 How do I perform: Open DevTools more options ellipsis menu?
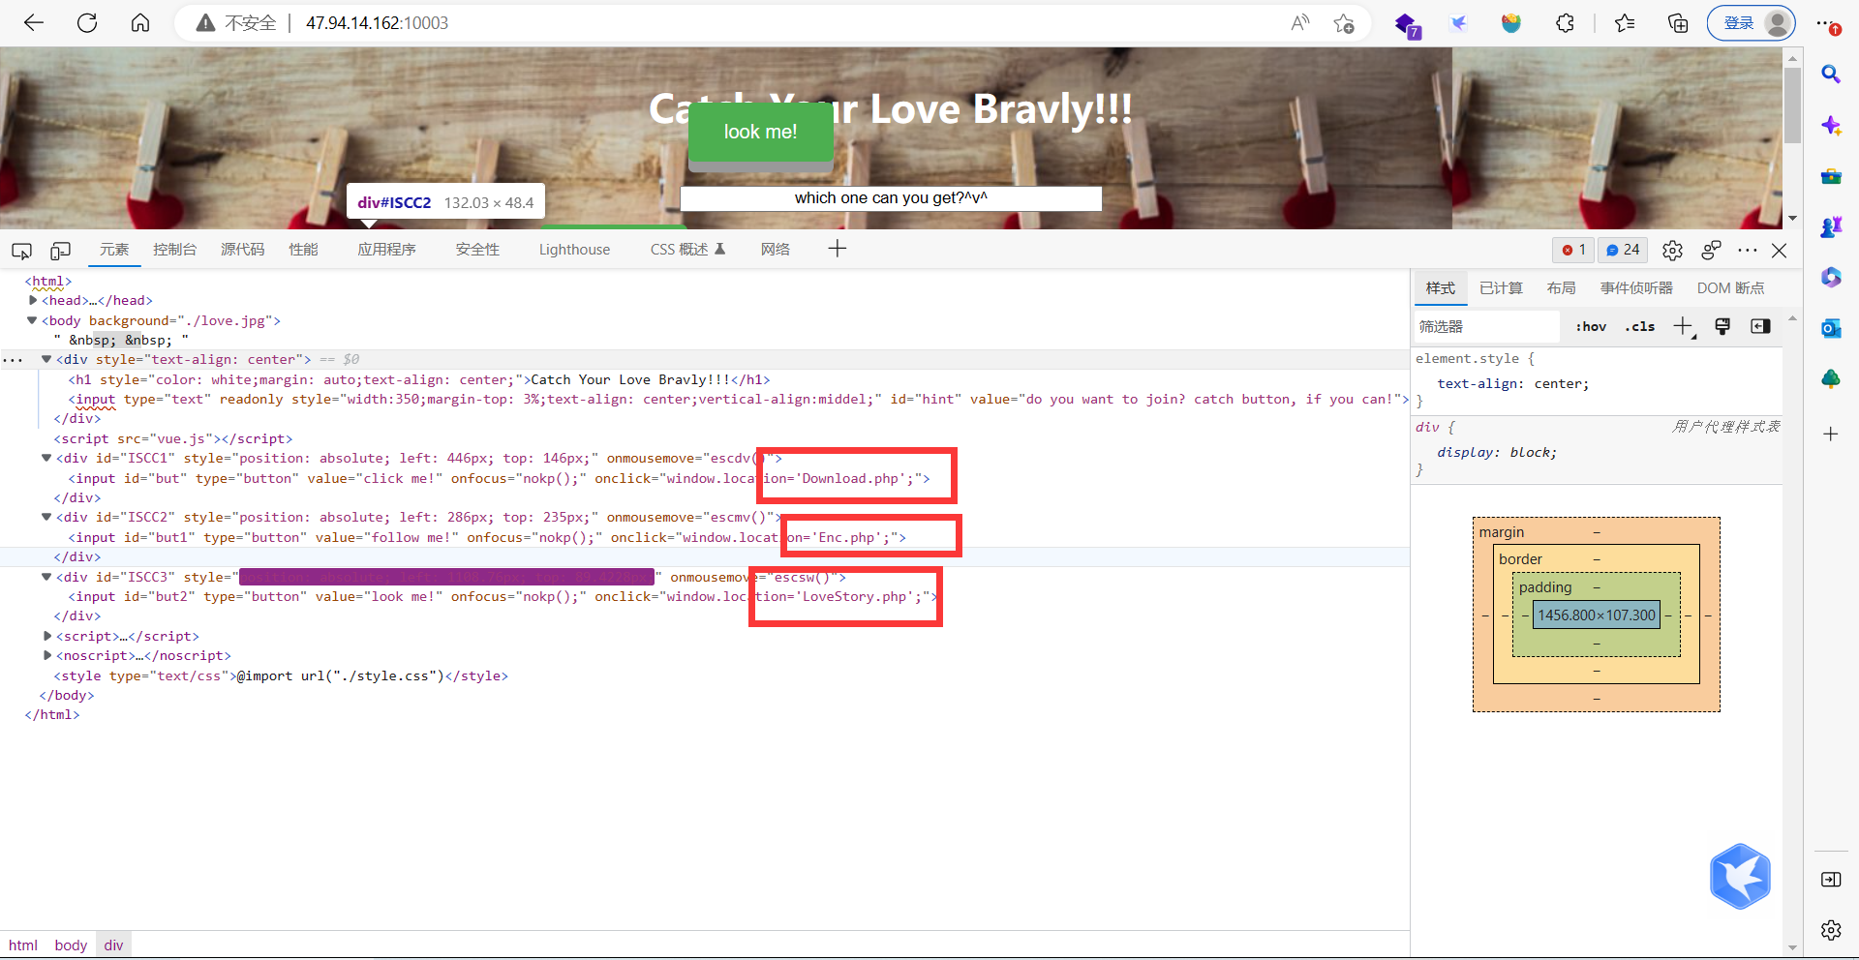click(x=1747, y=250)
